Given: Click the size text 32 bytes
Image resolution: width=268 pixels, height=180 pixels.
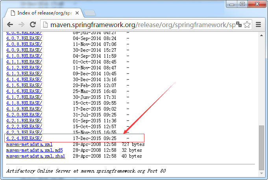Looking at the screenshot, I should pos(131,150).
